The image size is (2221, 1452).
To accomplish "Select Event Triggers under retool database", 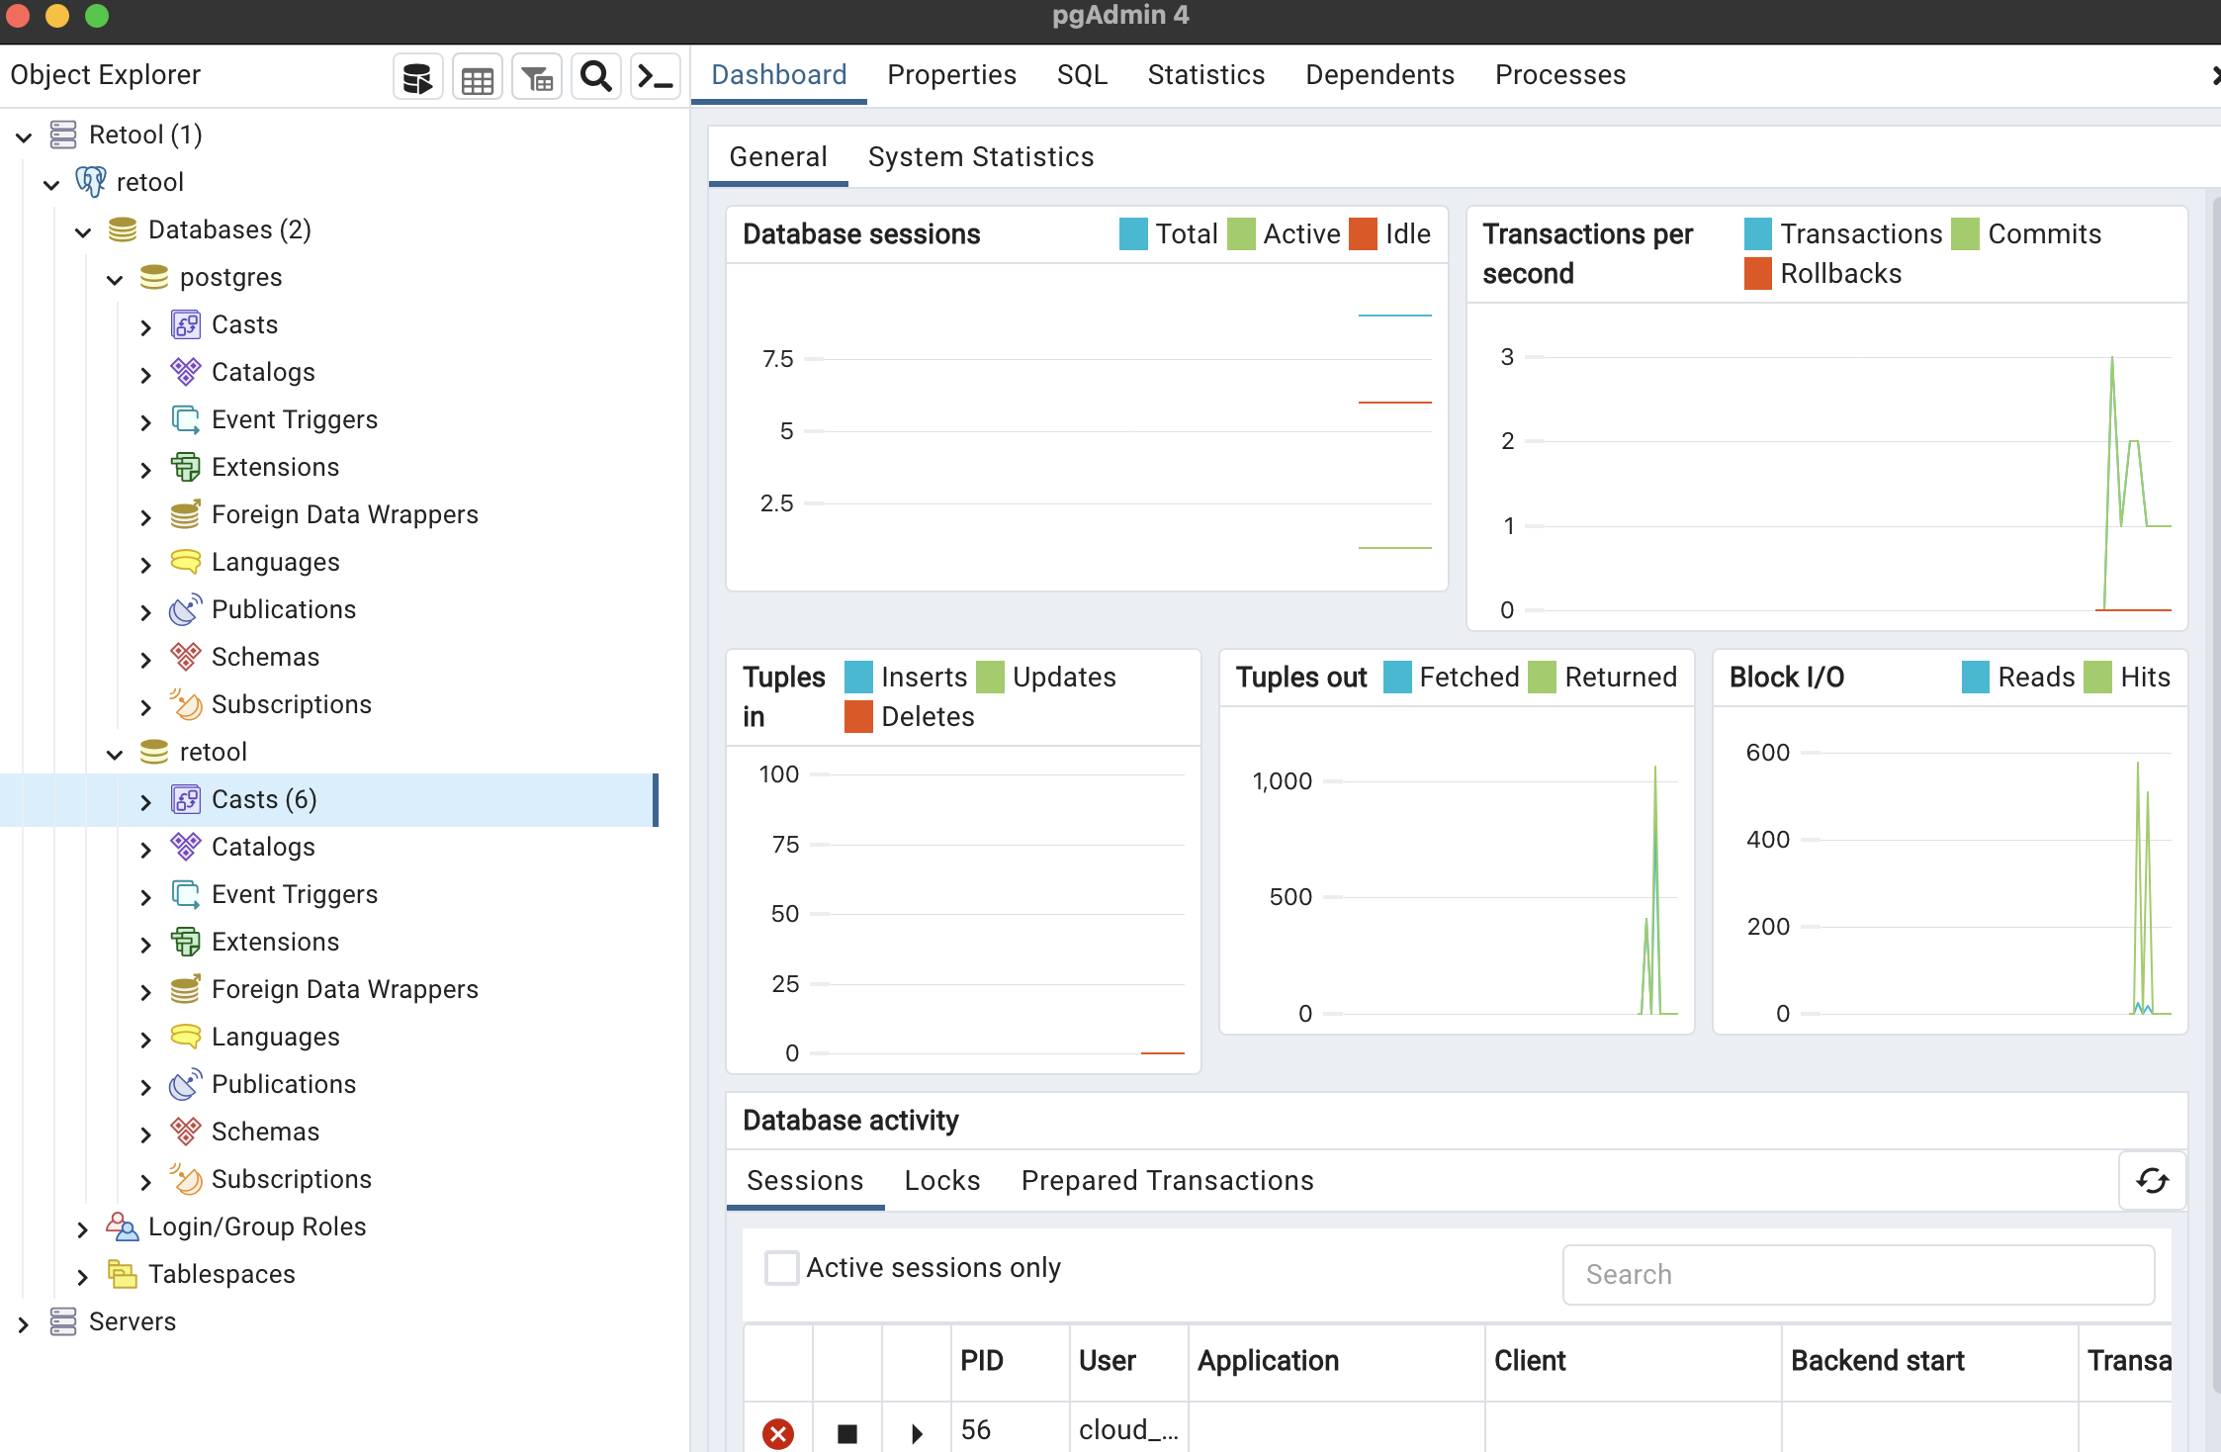I will pos(294,894).
